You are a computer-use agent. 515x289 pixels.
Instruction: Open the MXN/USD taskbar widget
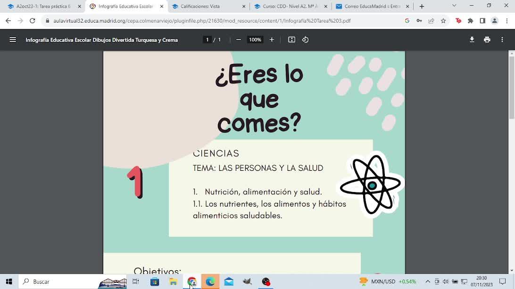pyautogui.click(x=388, y=281)
